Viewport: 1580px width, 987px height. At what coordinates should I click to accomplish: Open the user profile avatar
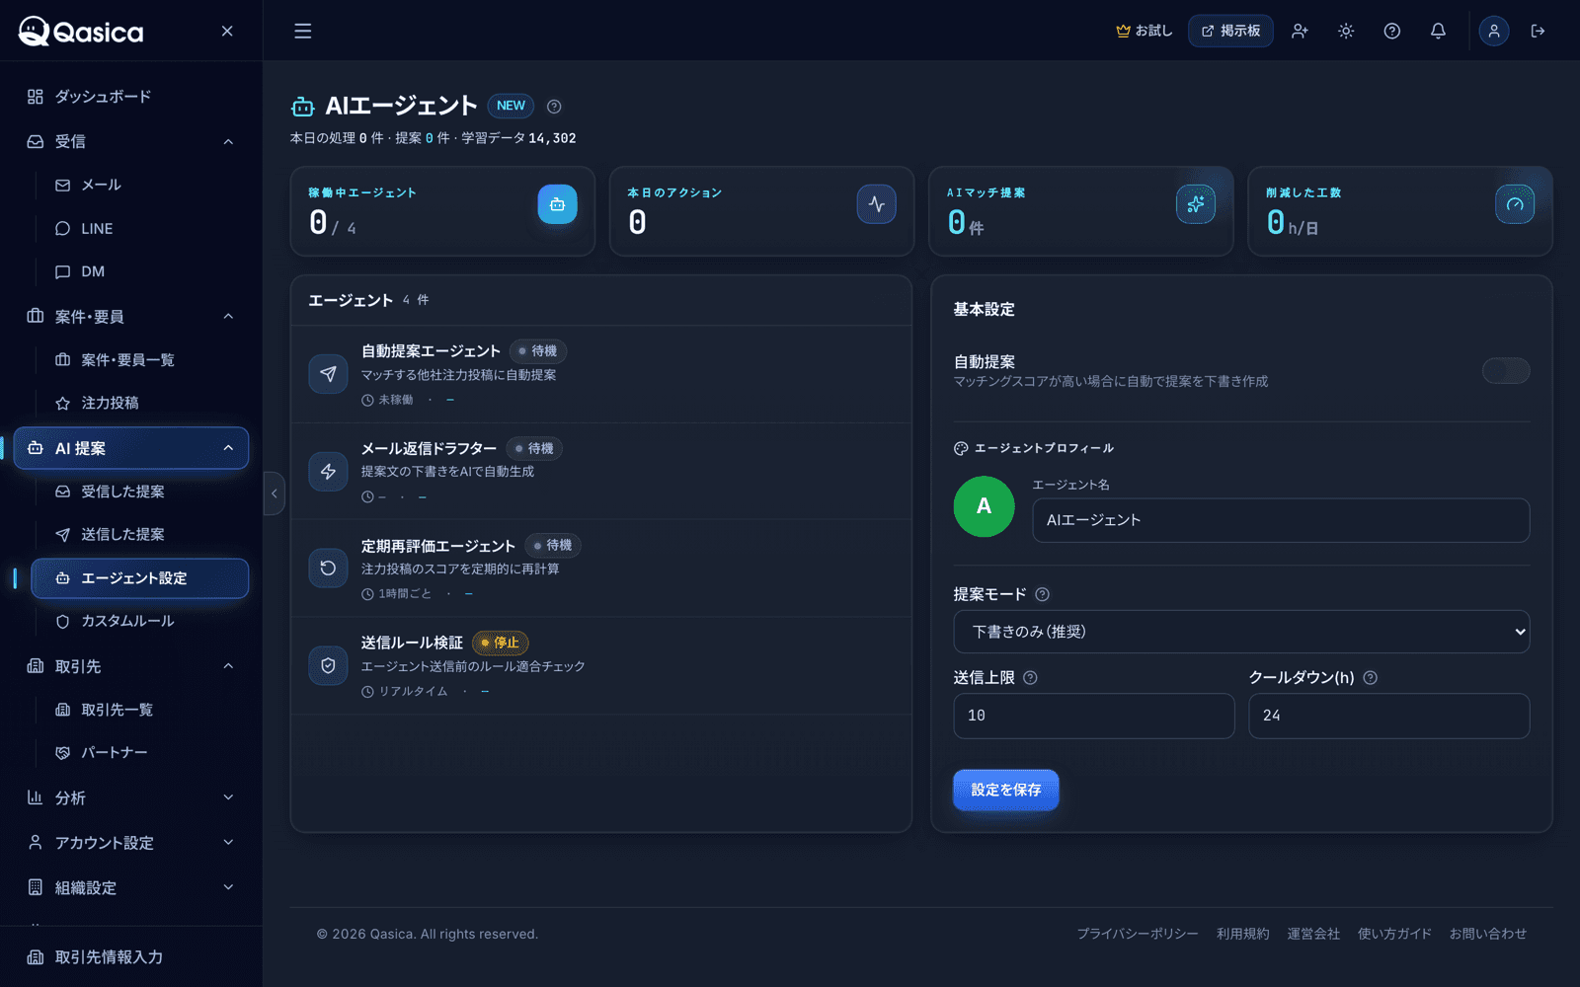click(1494, 31)
